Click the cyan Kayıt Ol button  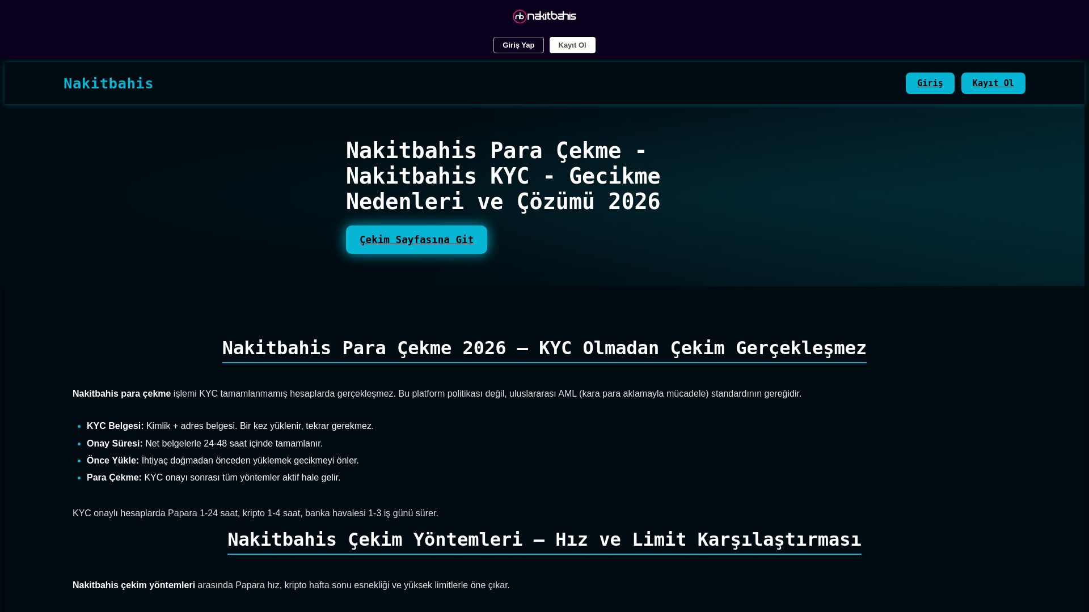[993, 83]
